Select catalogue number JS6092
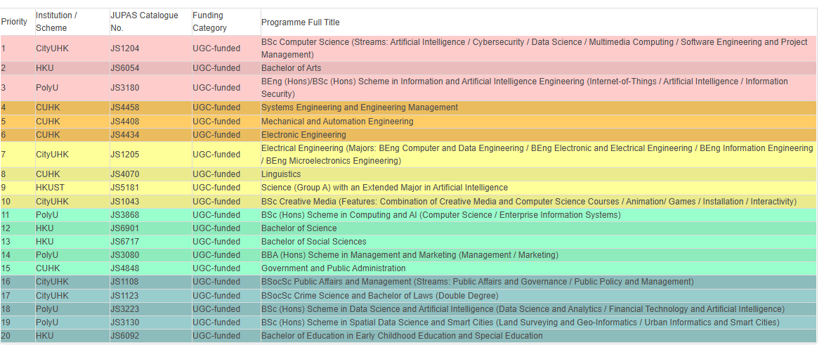 (x=124, y=336)
